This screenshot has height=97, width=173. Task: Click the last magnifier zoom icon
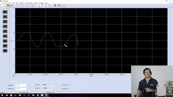tap(78, 5)
